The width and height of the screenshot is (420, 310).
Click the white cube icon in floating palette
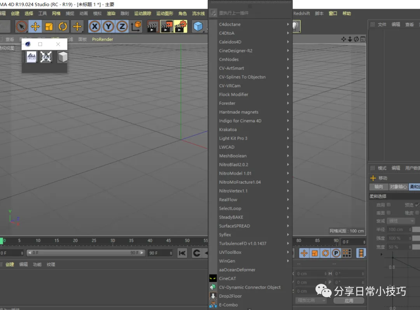[62, 57]
